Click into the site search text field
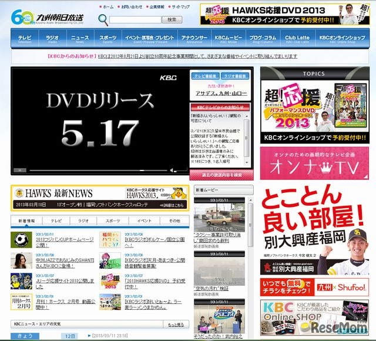Viewport: 376px width, 341px height. (135, 19)
